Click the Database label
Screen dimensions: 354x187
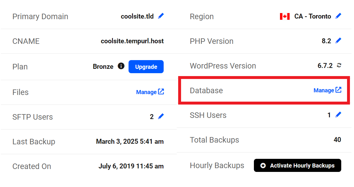(206, 91)
